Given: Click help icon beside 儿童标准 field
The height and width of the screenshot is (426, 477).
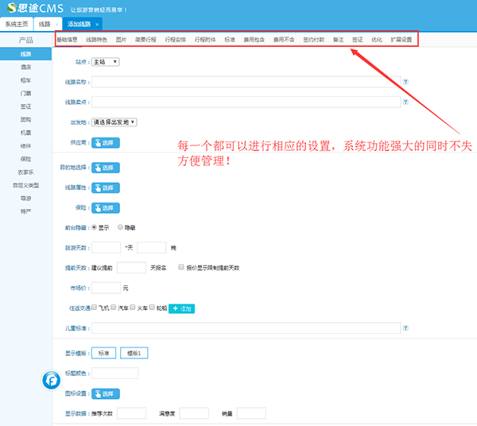Looking at the screenshot, I should pos(405,327).
